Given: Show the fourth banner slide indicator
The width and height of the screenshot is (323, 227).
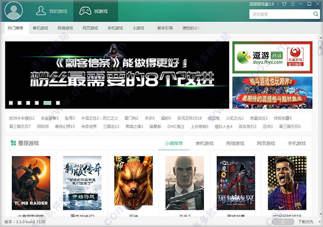Looking at the screenshot, I should coord(37,103).
